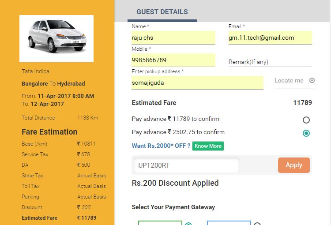Click the green Know More button
The width and height of the screenshot is (331, 225).
(208, 146)
